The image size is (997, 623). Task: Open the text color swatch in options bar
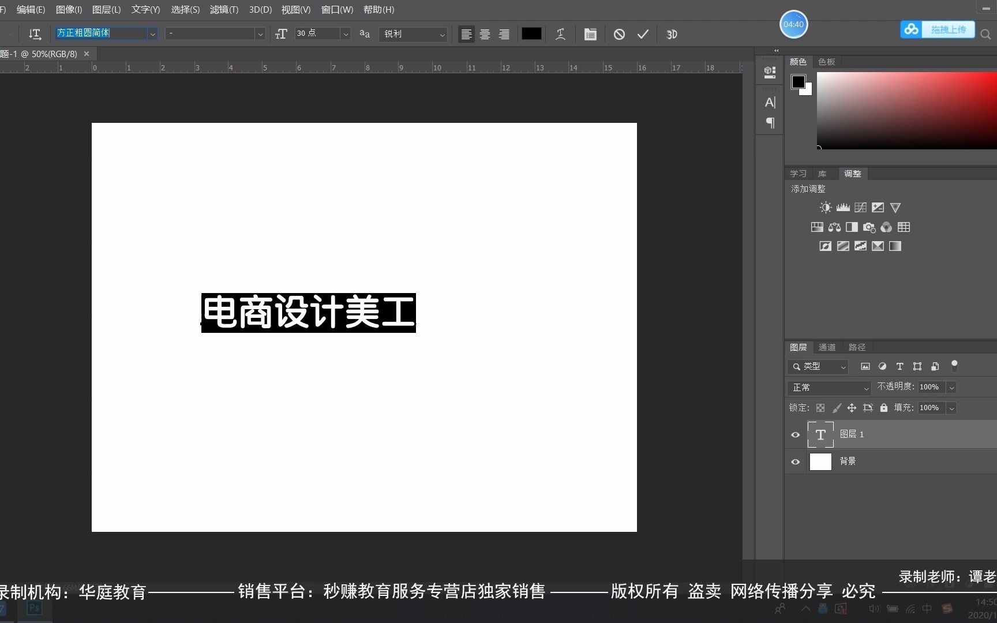coord(531,33)
